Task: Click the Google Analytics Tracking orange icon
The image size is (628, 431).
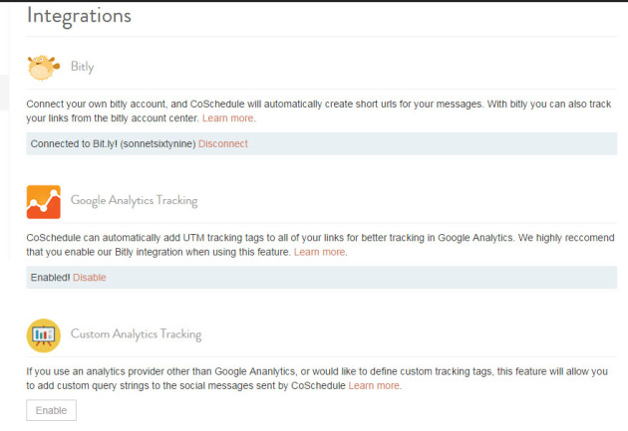Action: [44, 201]
